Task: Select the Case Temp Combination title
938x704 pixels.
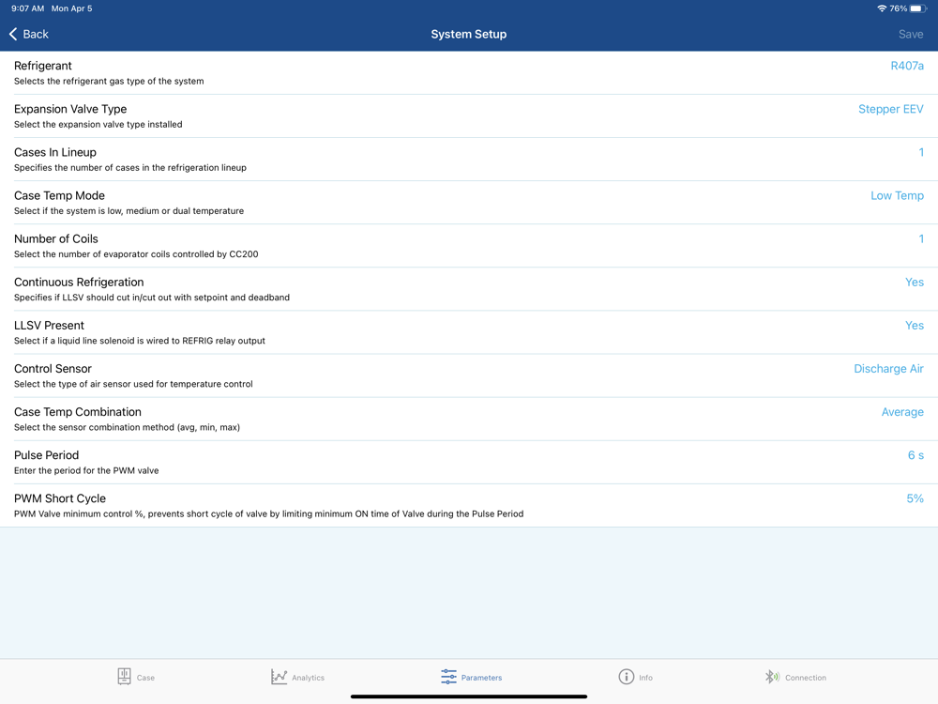Action: click(x=78, y=412)
